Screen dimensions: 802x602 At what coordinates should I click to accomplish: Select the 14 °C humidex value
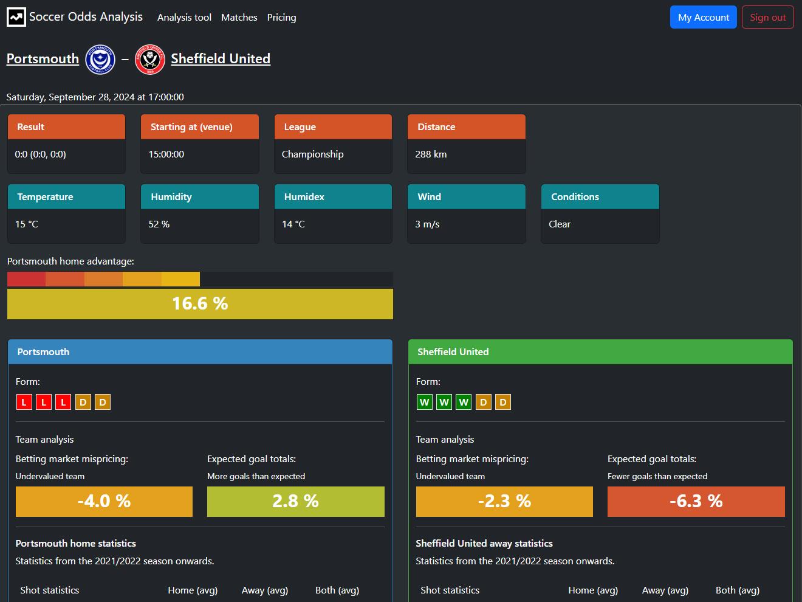(x=293, y=224)
